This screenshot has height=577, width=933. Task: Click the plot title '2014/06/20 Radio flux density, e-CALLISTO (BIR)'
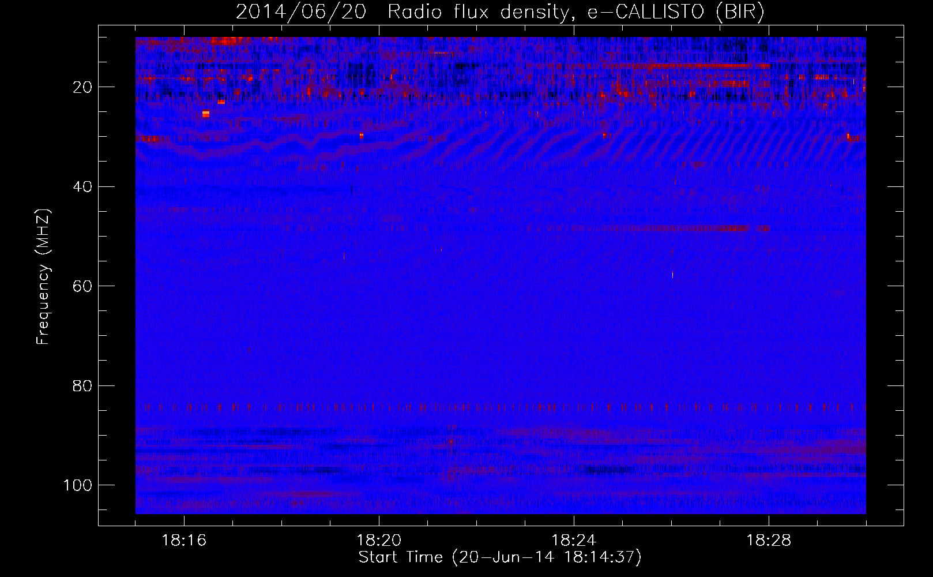click(x=500, y=12)
